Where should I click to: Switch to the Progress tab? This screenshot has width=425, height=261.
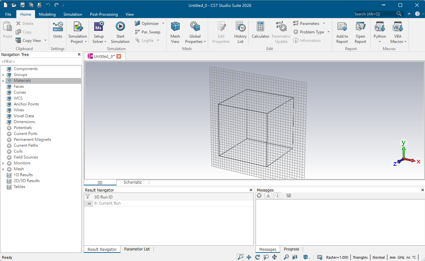pyautogui.click(x=292, y=249)
